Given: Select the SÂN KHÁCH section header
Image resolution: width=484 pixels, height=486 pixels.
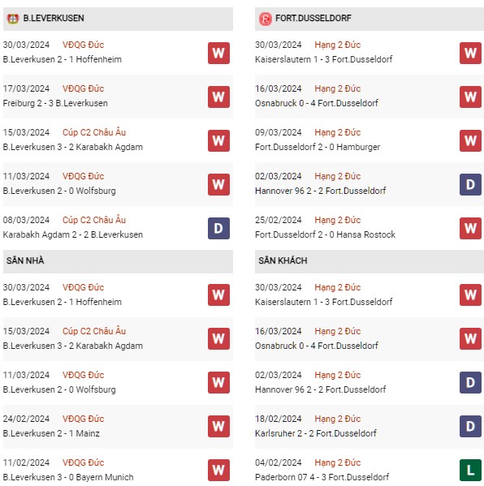Looking at the screenshot, I should point(369,261).
